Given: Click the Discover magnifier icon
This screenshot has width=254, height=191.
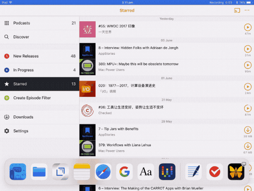Looking at the screenshot, I should pos(7,37).
